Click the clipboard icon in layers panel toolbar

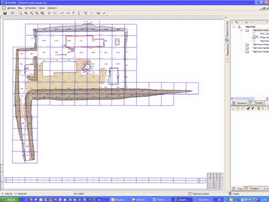(258, 108)
